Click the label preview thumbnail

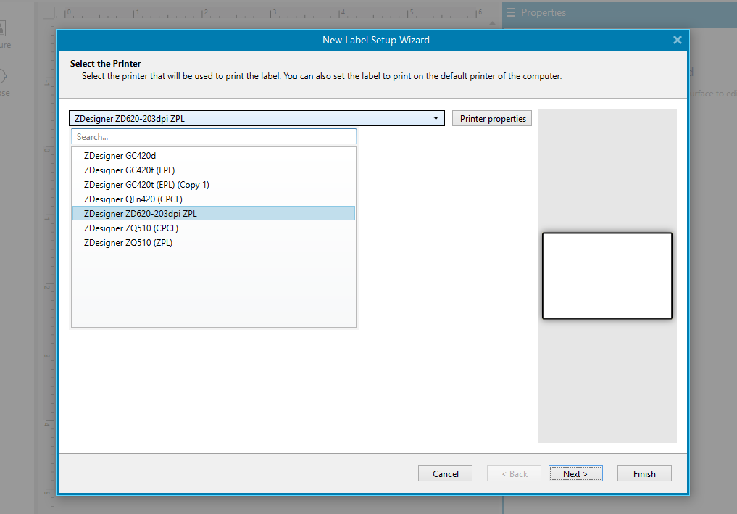tap(607, 275)
